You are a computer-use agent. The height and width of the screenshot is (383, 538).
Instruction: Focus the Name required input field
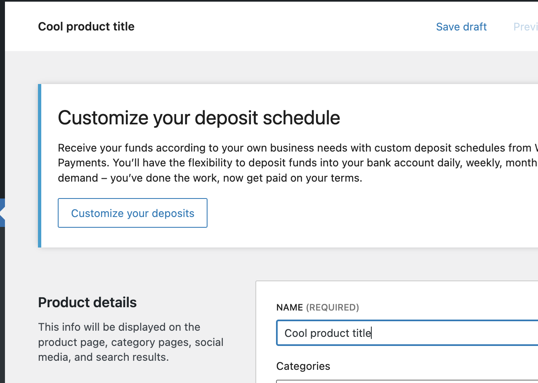click(407, 333)
